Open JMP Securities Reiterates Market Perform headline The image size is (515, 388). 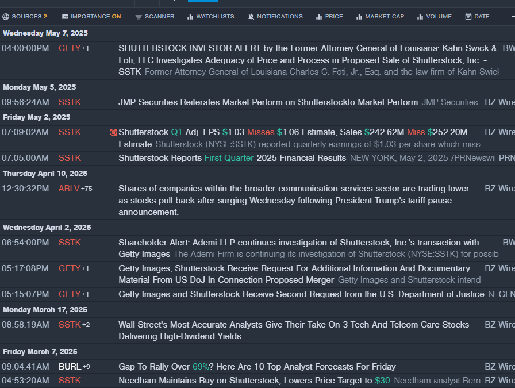pos(268,102)
